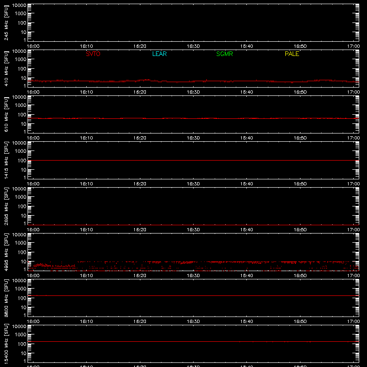Click 16:10 tick under the 245 MHz panel
The image size is (367, 367).
(86, 46)
